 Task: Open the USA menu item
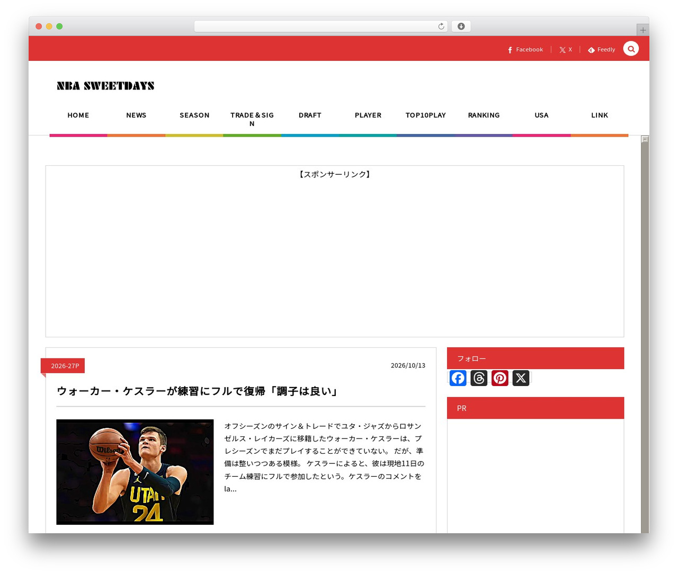[x=541, y=115]
